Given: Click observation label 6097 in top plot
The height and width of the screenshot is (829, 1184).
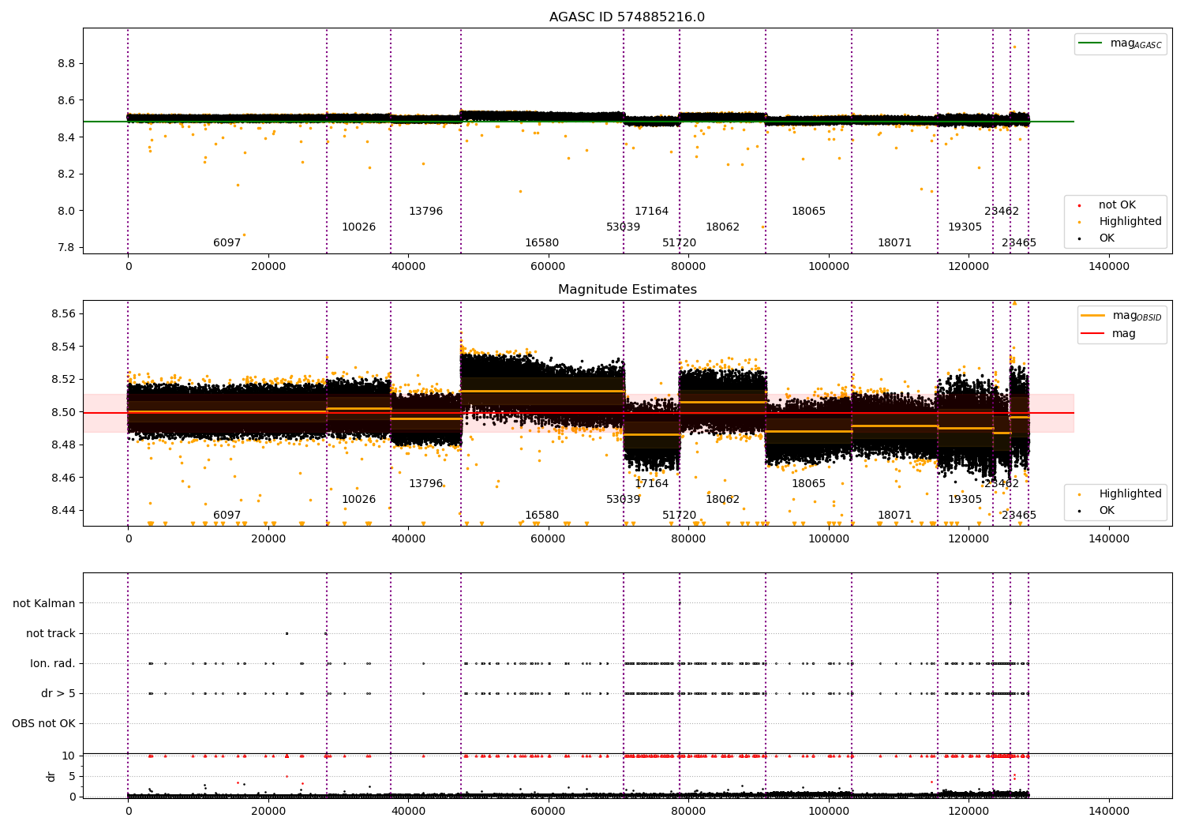Looking at the screenshot, I should 227,243.
